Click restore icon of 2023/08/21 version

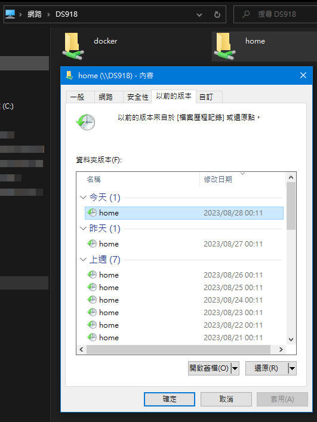pyautogui.click(x=92, y=337)
